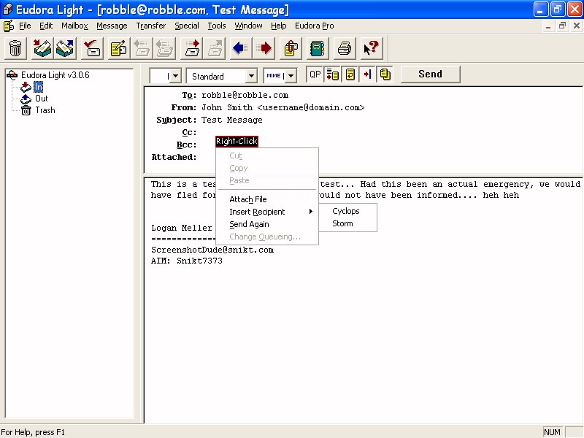Open the Transfer menu
Image resolution: width=584 pixels, height=438 pixels.
tap(151, 26)
